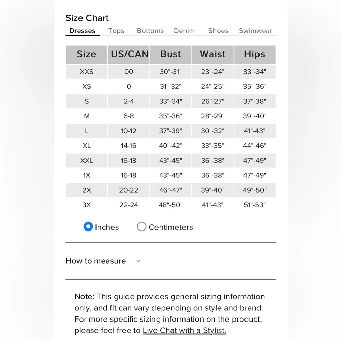Click the US/CAN column header
This screenshot has height=341, width=341.
pyautogui.click(x=130, y=54)
